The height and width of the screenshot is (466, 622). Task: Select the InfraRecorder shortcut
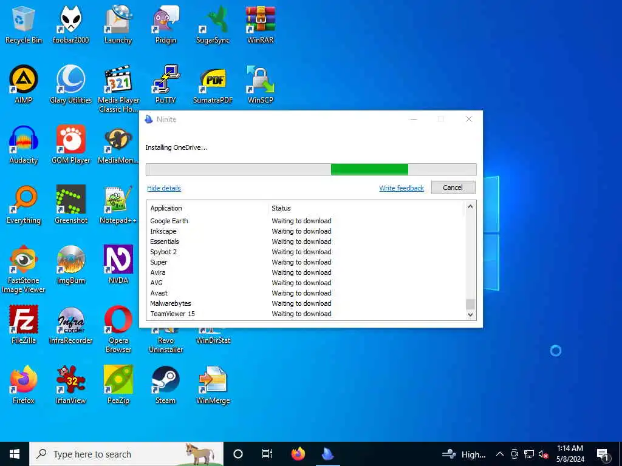pos(70,325)
